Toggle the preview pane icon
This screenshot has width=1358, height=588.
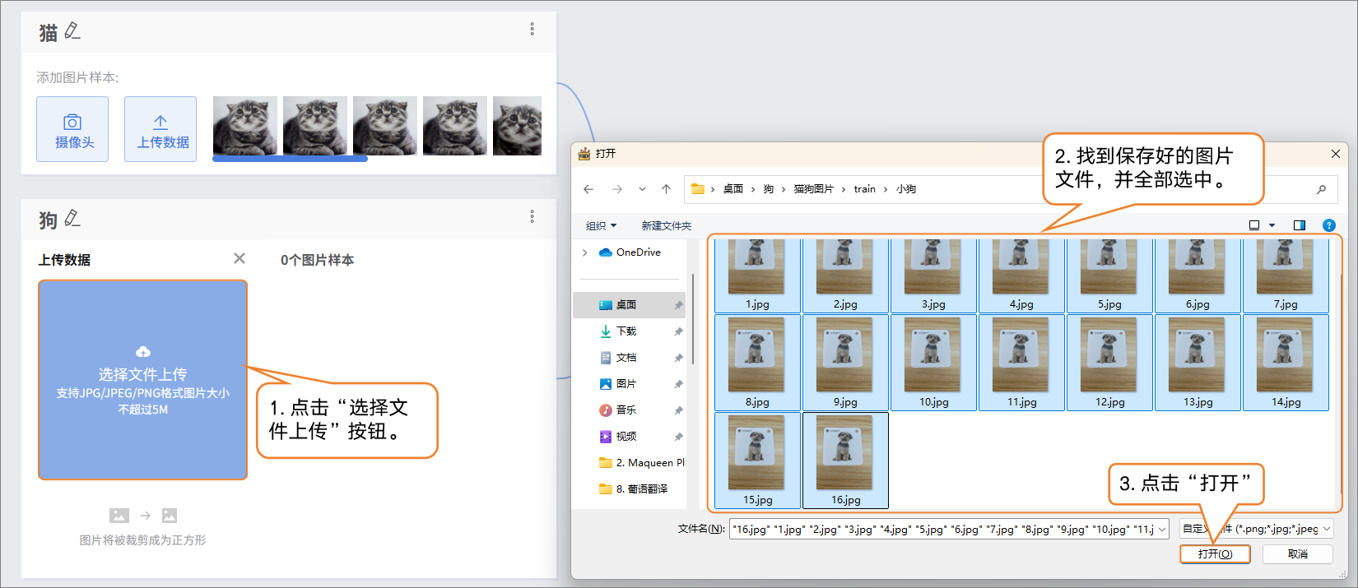tap(1300, 225)
